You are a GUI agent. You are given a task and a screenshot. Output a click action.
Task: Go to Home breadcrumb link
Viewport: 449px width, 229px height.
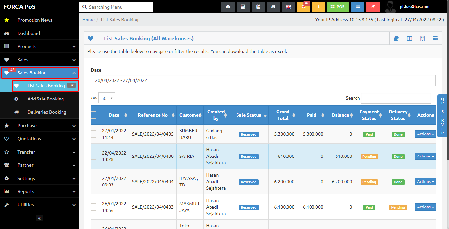pos(88,20)
